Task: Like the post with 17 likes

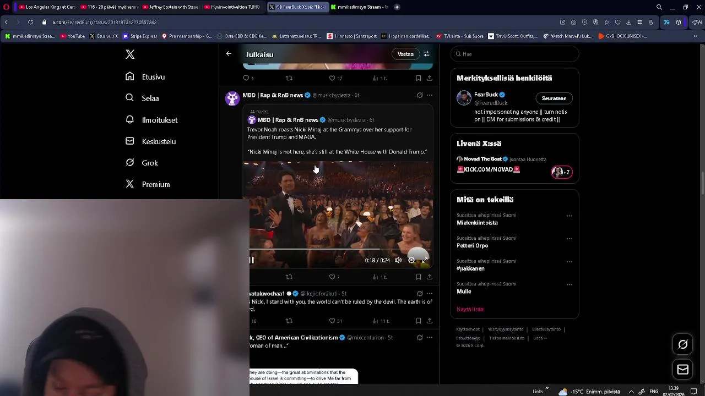Action: 335,78
